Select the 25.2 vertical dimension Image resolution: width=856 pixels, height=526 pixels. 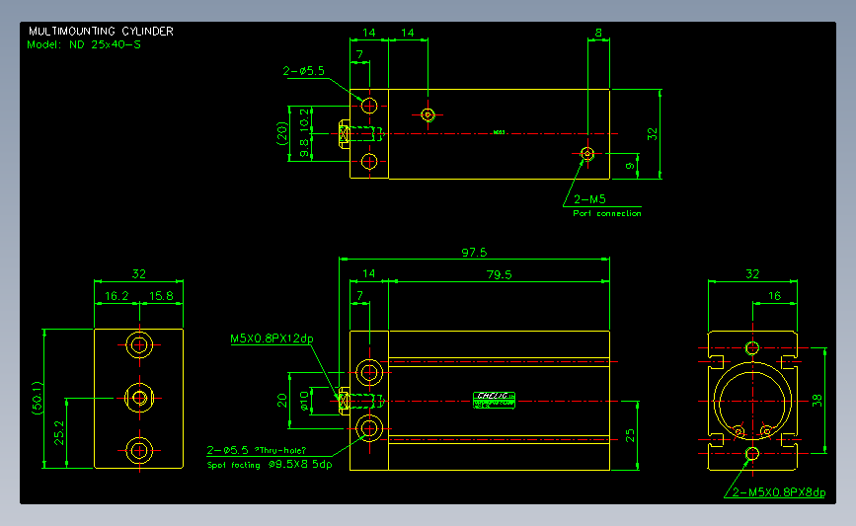[x=59, y=432]
